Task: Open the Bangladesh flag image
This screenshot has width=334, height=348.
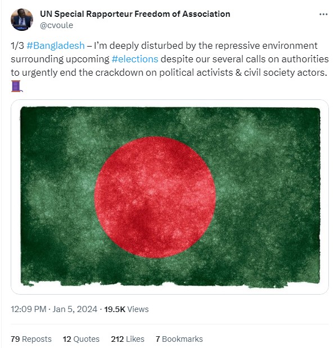Action: click(x=170, y=197)
